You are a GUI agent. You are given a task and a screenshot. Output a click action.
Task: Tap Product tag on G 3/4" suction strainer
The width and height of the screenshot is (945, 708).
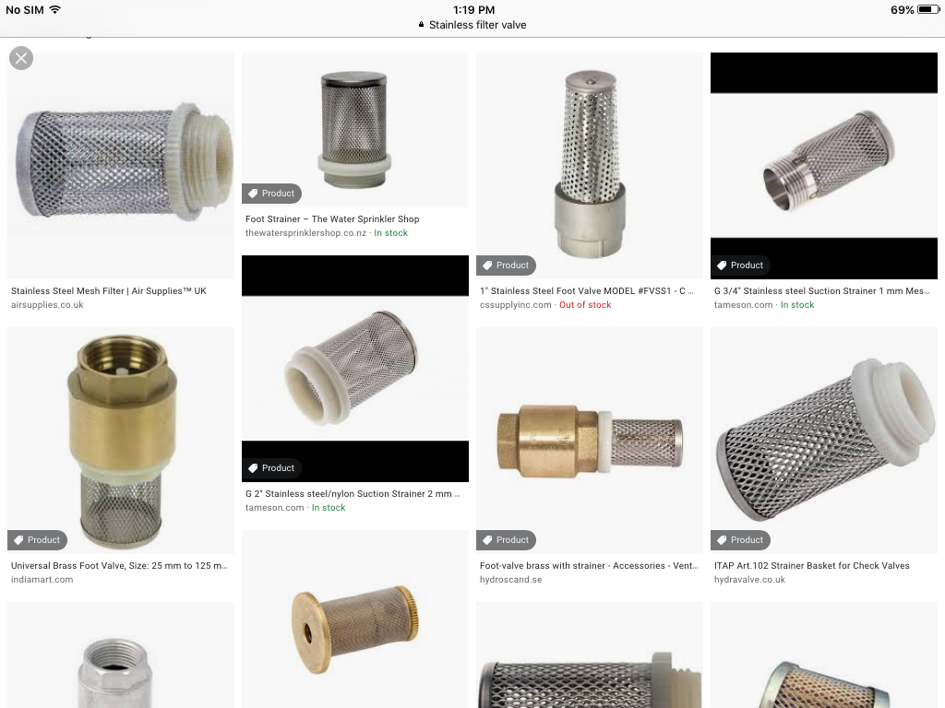[x=741, y=265]
